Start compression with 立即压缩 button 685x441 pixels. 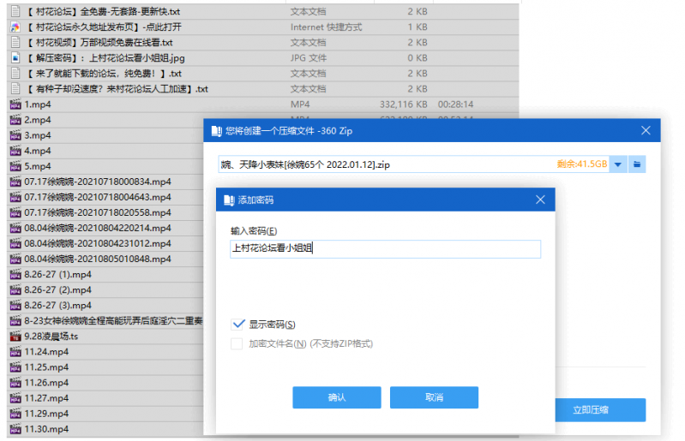tap(590, 410)
